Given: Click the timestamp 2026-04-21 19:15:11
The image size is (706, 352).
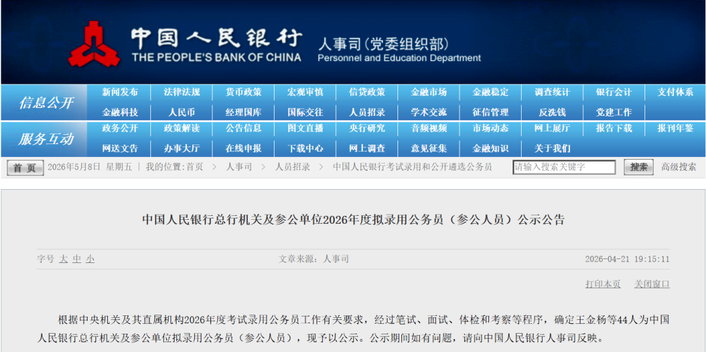Looking at the screenshot, I should 627,259.
